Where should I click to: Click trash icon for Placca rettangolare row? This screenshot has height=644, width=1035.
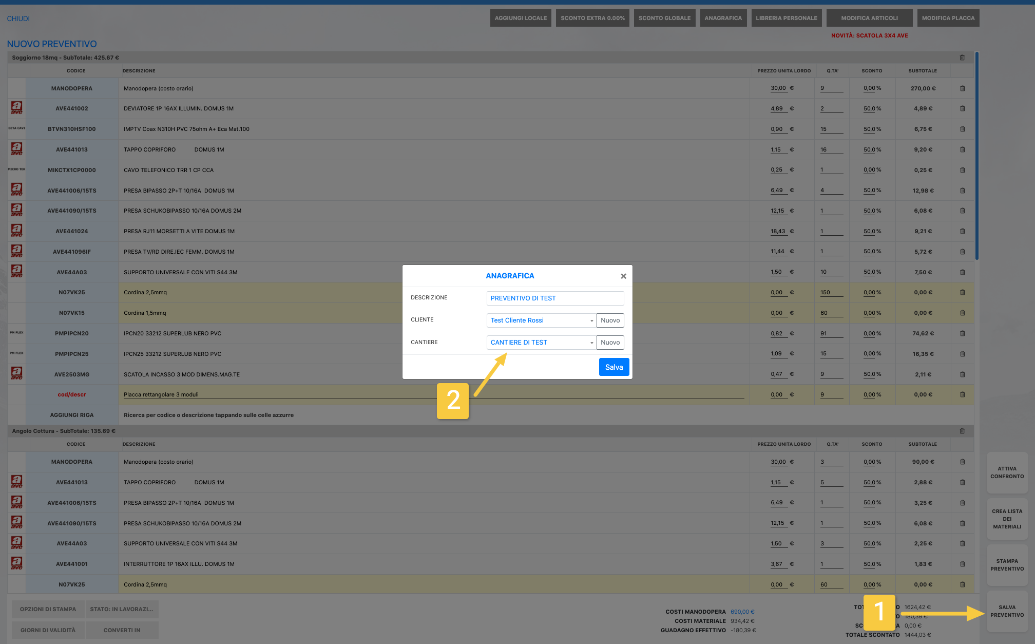[962, 394]
